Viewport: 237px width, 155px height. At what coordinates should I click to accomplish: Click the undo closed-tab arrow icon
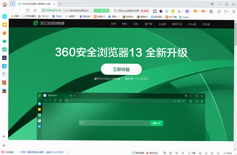pyautogui.click(x=225, y=12)
